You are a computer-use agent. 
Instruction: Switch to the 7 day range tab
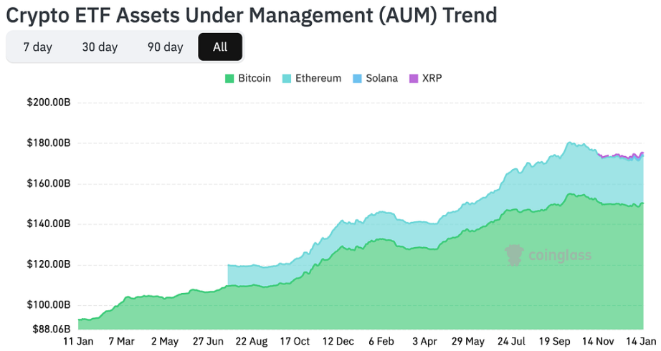pos(37,47)
